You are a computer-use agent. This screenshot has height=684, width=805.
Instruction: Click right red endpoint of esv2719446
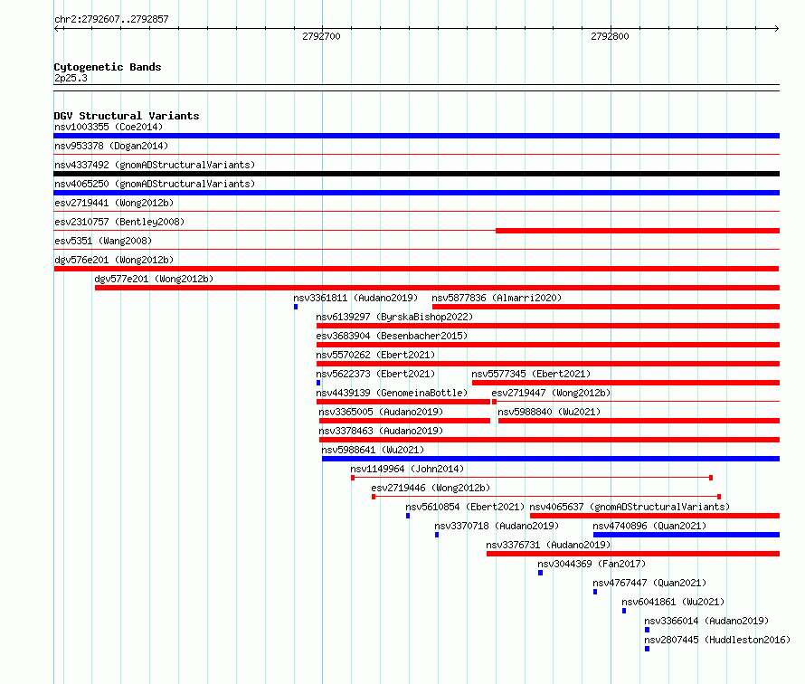pos(719,497)
